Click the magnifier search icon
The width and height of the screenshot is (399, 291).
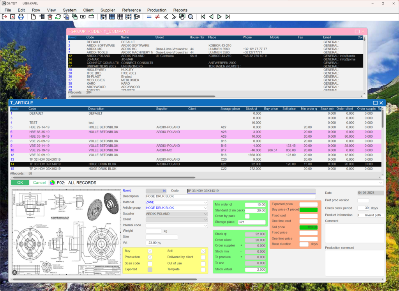pyautogui.click(x=191, y=17)
